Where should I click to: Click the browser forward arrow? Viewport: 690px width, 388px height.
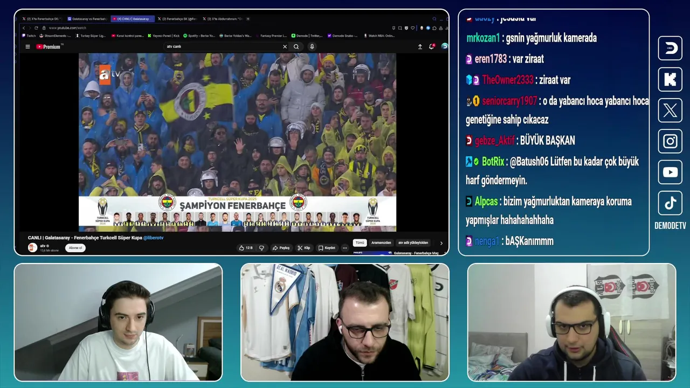coord(30,27)
